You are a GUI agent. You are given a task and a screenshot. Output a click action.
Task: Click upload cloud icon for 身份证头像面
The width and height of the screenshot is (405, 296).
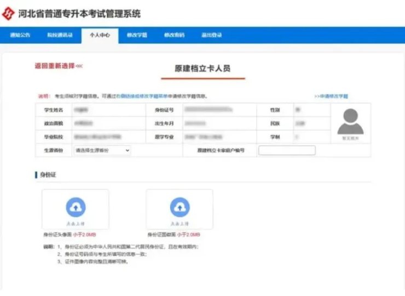point(75,207)
